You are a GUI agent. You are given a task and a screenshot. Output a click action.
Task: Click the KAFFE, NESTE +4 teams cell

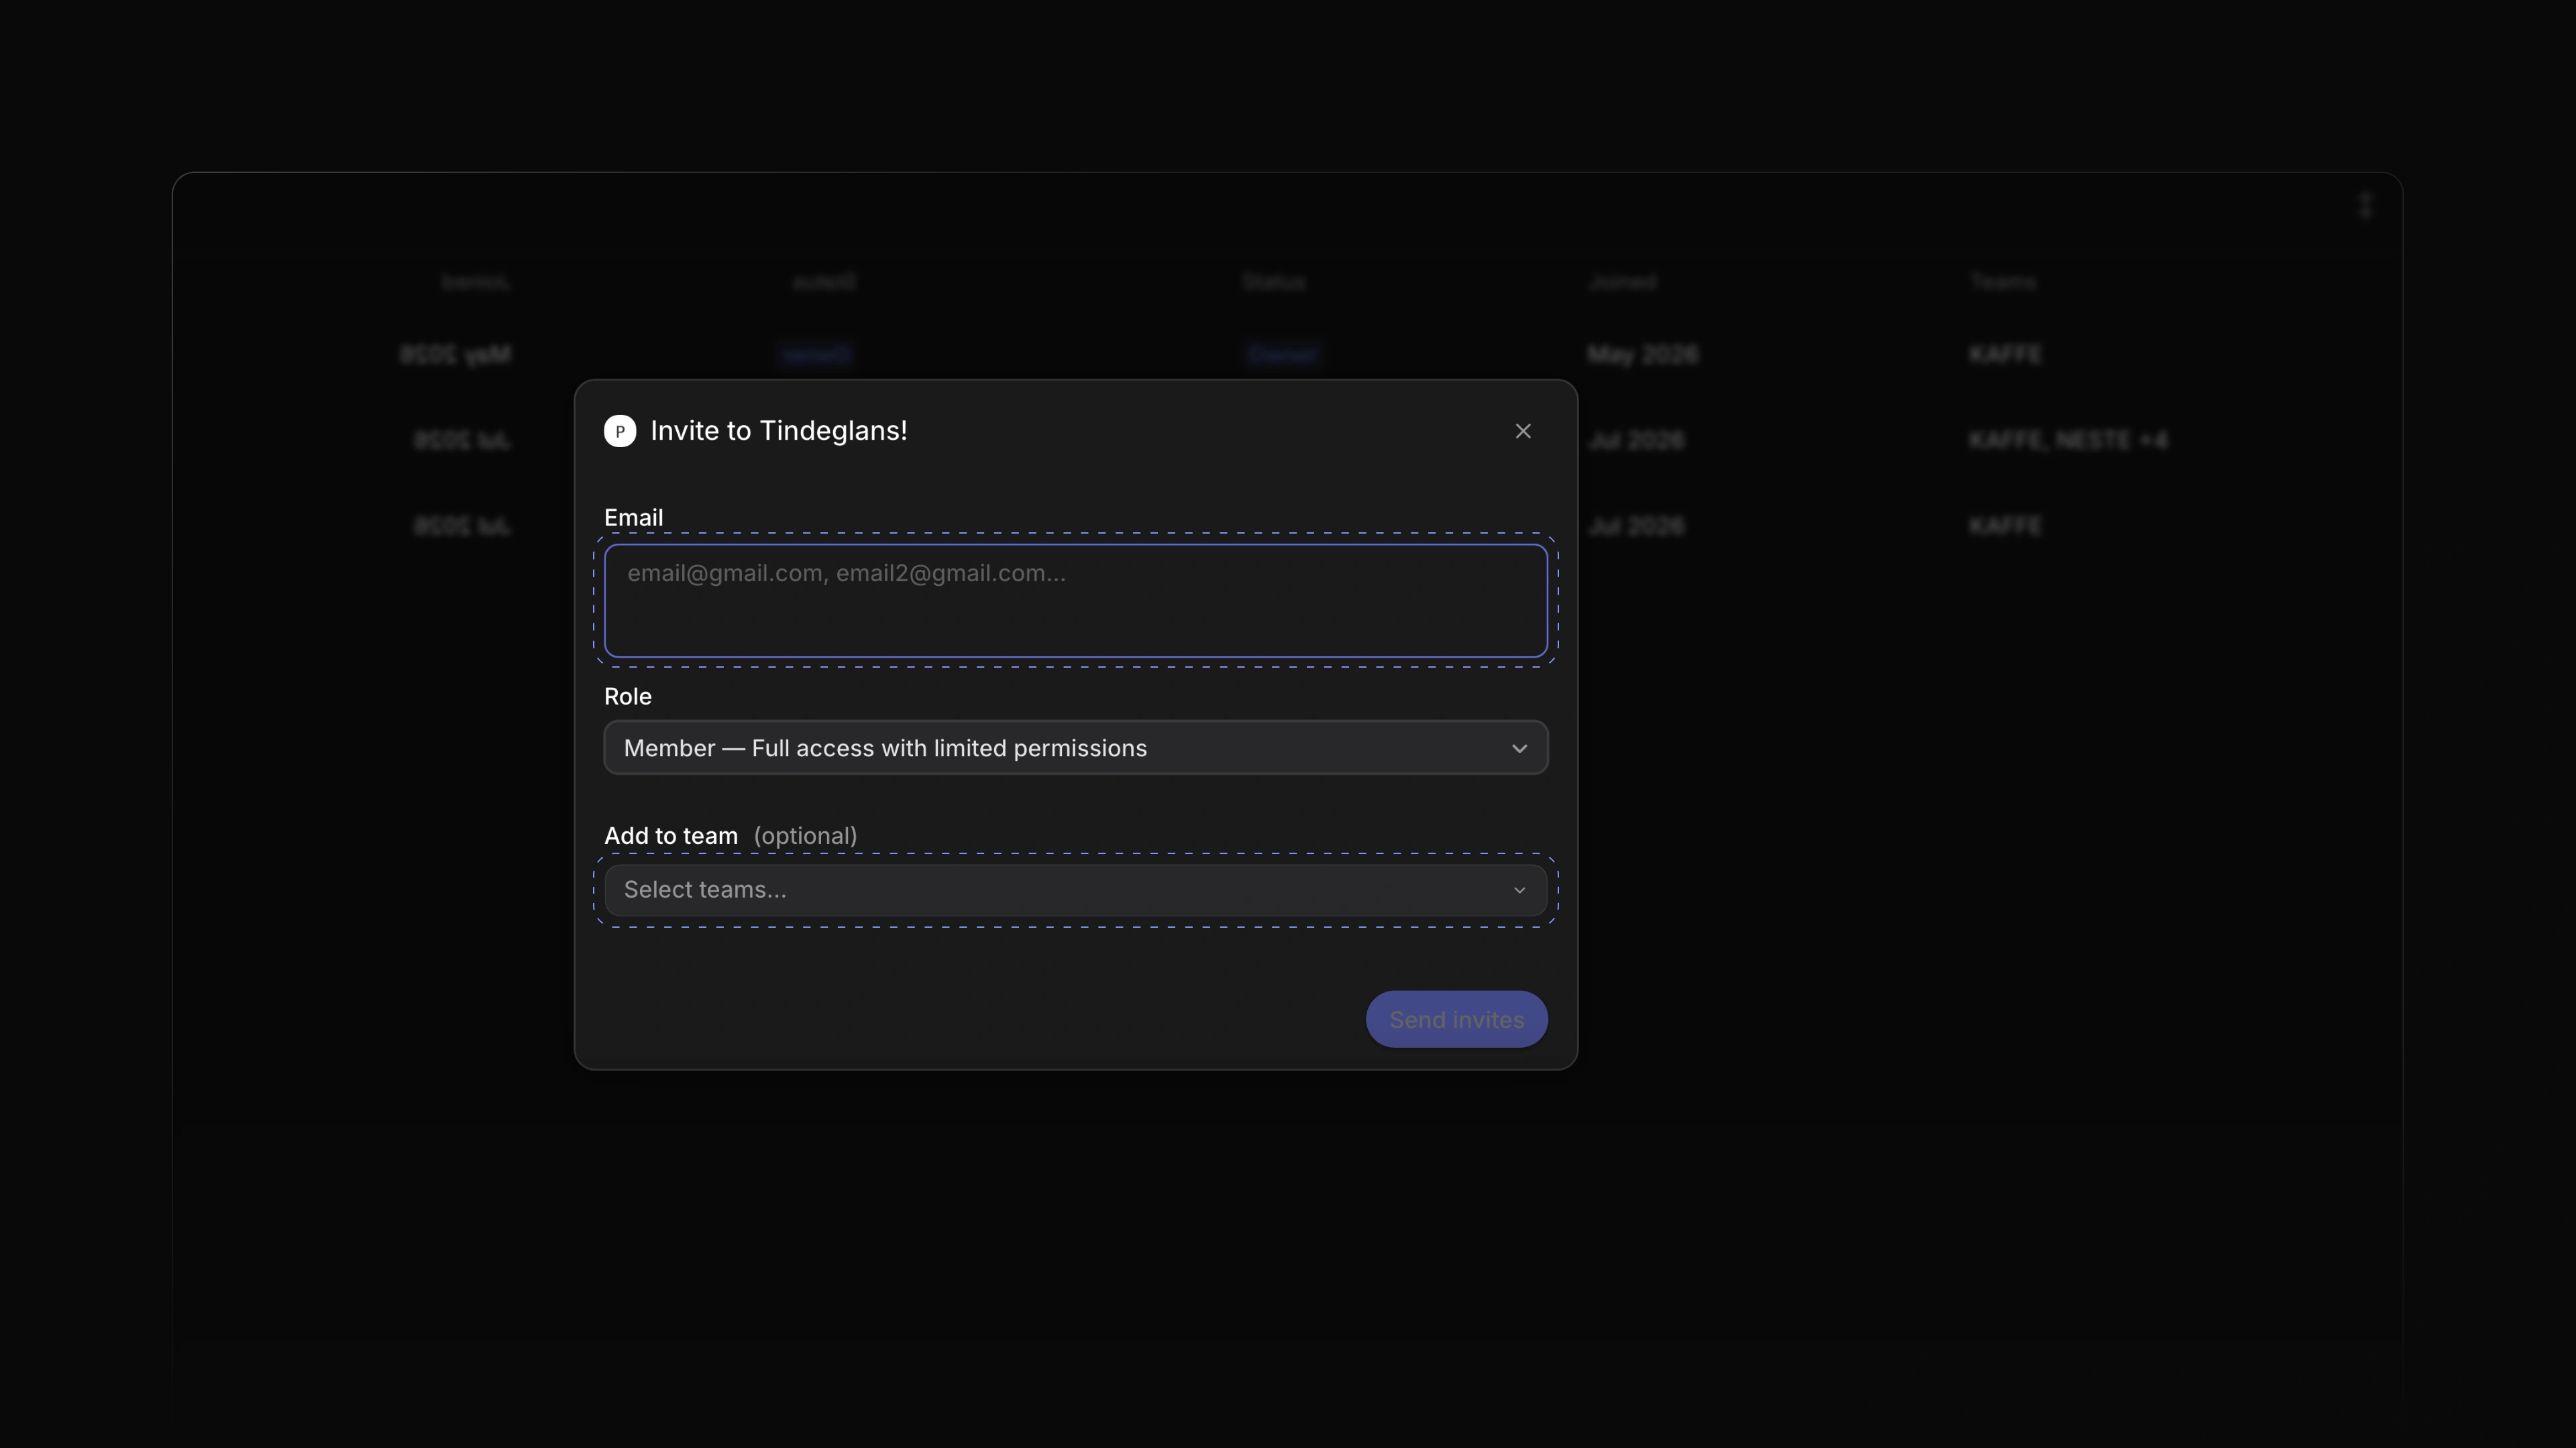(x=2068, y=440)
